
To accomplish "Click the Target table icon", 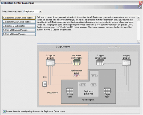I will pos(107,90).
